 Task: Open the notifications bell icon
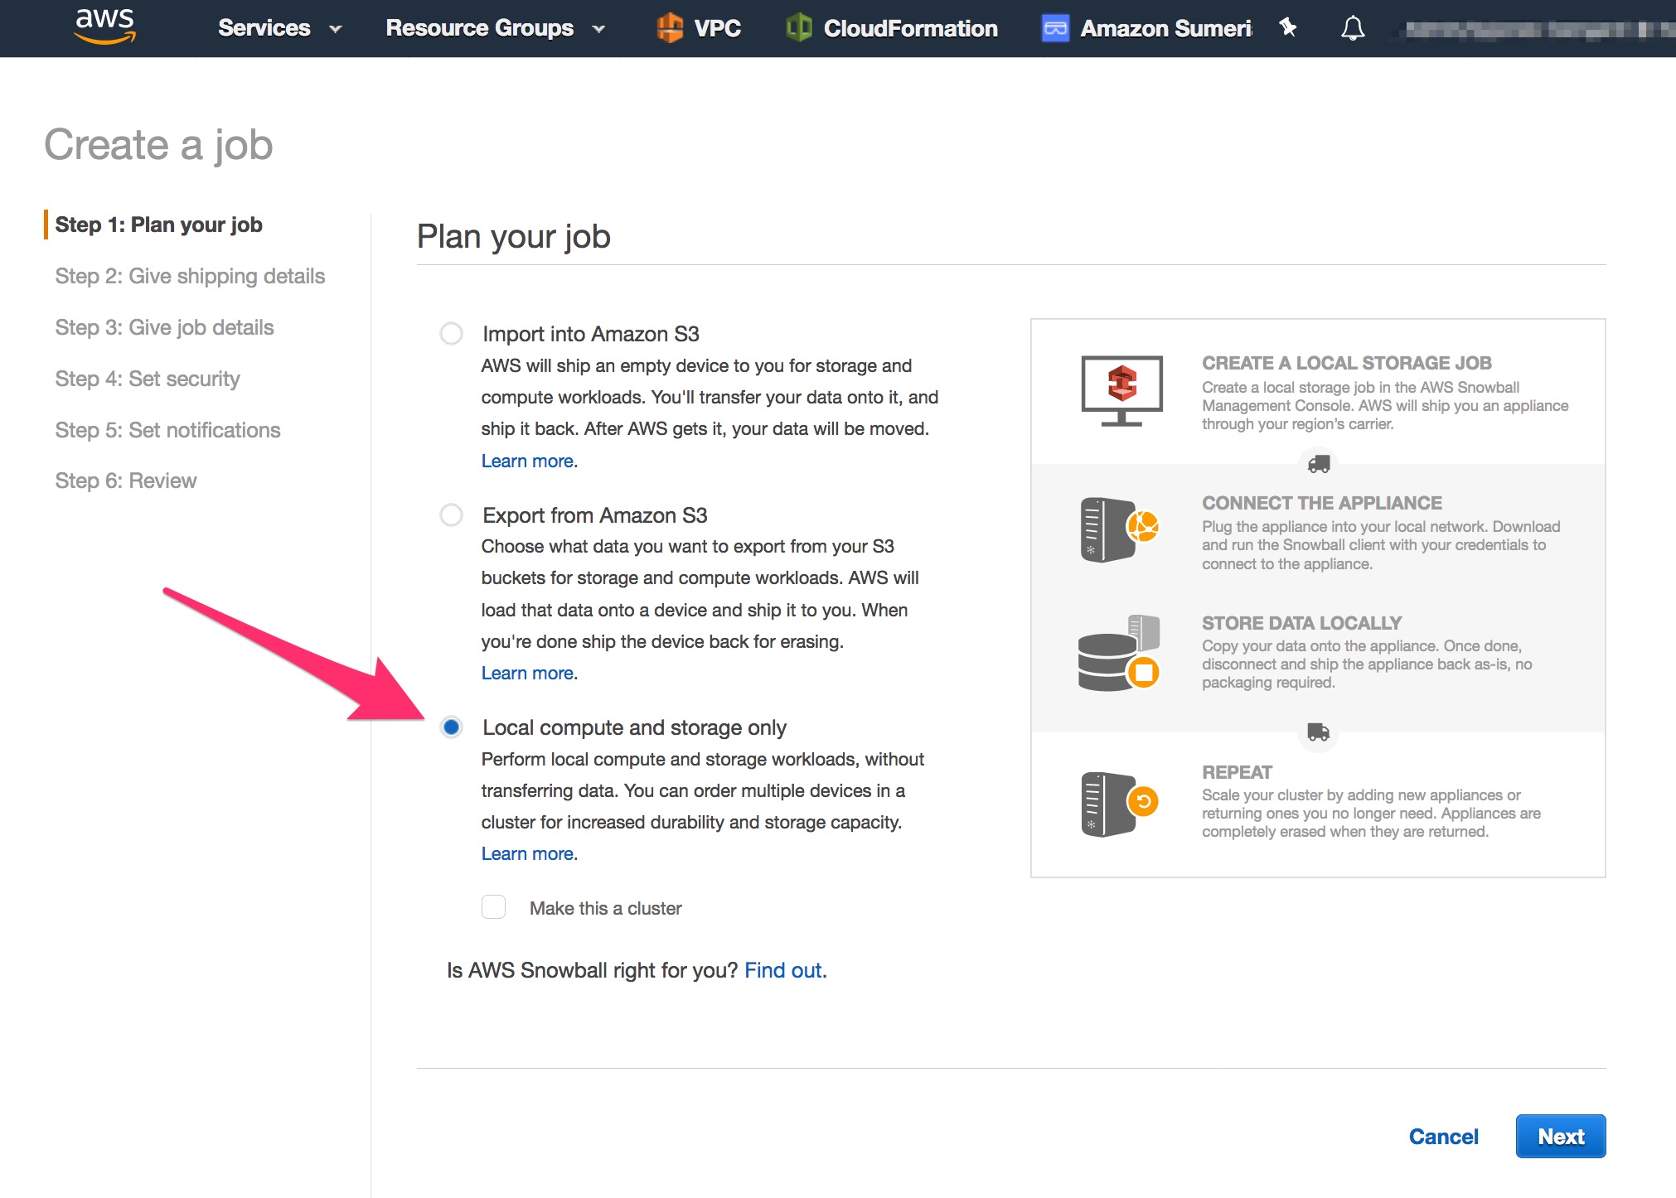coord(1353,28)
